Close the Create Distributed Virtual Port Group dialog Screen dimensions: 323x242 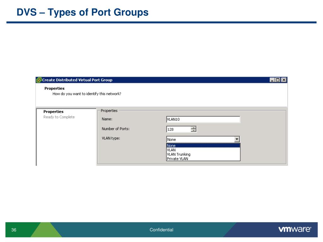click(284, 80)
